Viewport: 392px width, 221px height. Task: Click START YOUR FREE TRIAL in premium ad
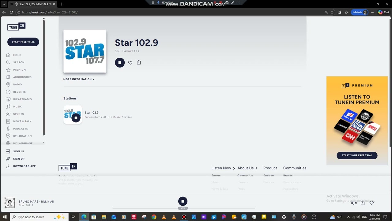[357, 155]
